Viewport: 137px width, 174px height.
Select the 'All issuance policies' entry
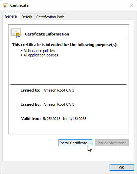point(39,51)
